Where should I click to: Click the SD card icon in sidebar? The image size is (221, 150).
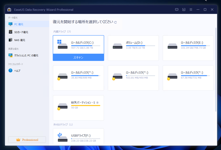(10, 32)
